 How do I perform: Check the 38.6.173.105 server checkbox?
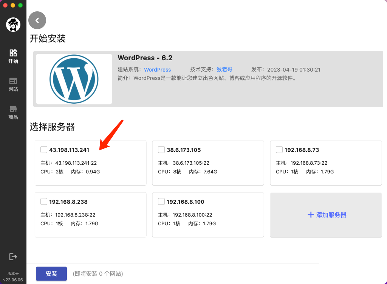click(x=161, y=150)
